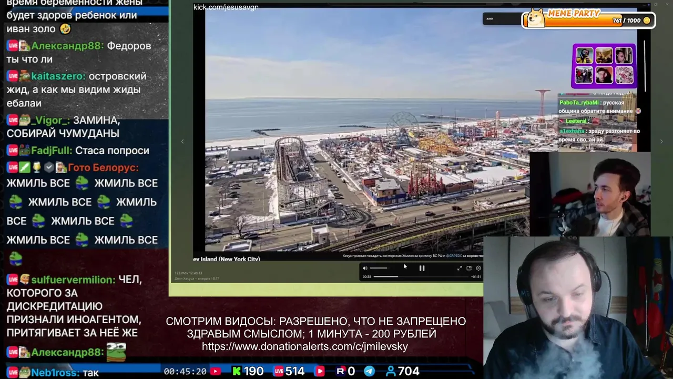Click the gold coin icon in Meme Party bar
The image size is (673, 379).
click(647, 21)
